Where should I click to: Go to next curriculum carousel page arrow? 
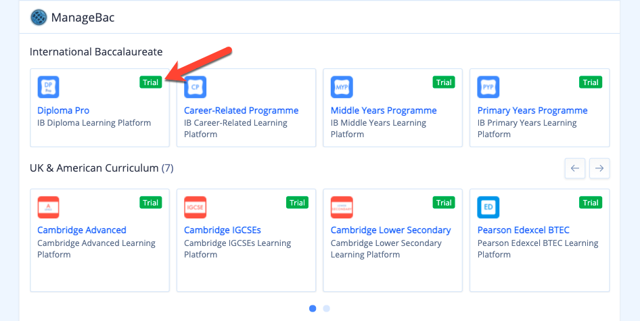(x=599, y=168)
